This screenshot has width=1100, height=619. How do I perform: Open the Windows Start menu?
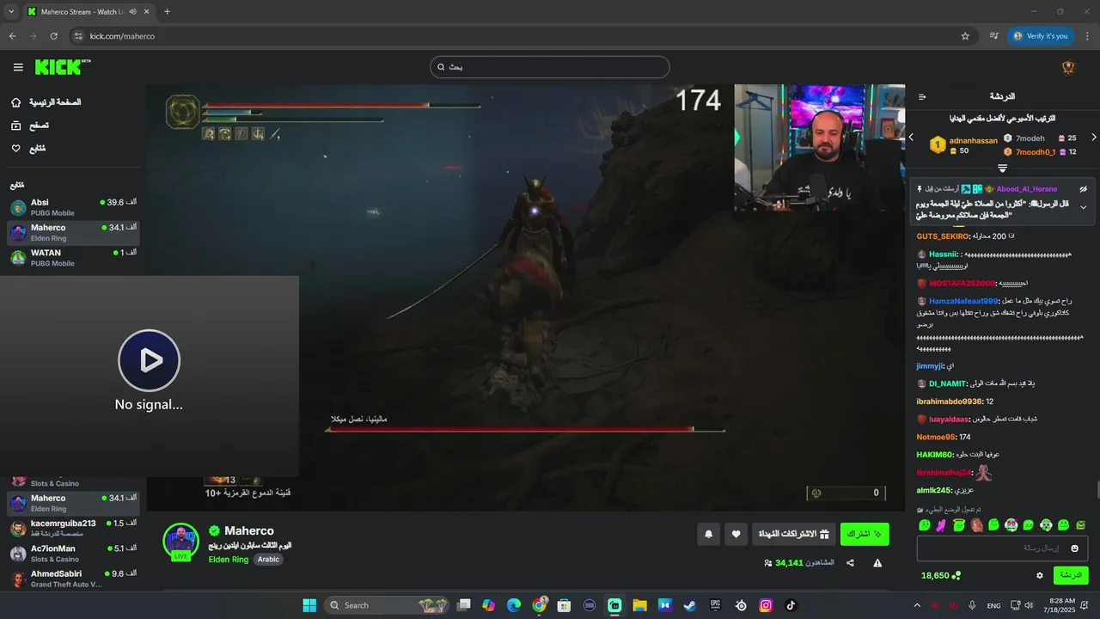click(309, 605)
